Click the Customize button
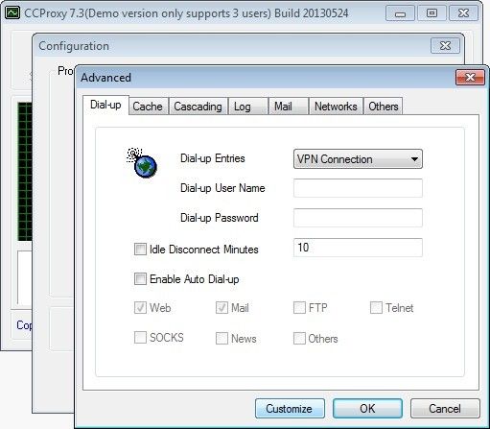 pos(290,409)
